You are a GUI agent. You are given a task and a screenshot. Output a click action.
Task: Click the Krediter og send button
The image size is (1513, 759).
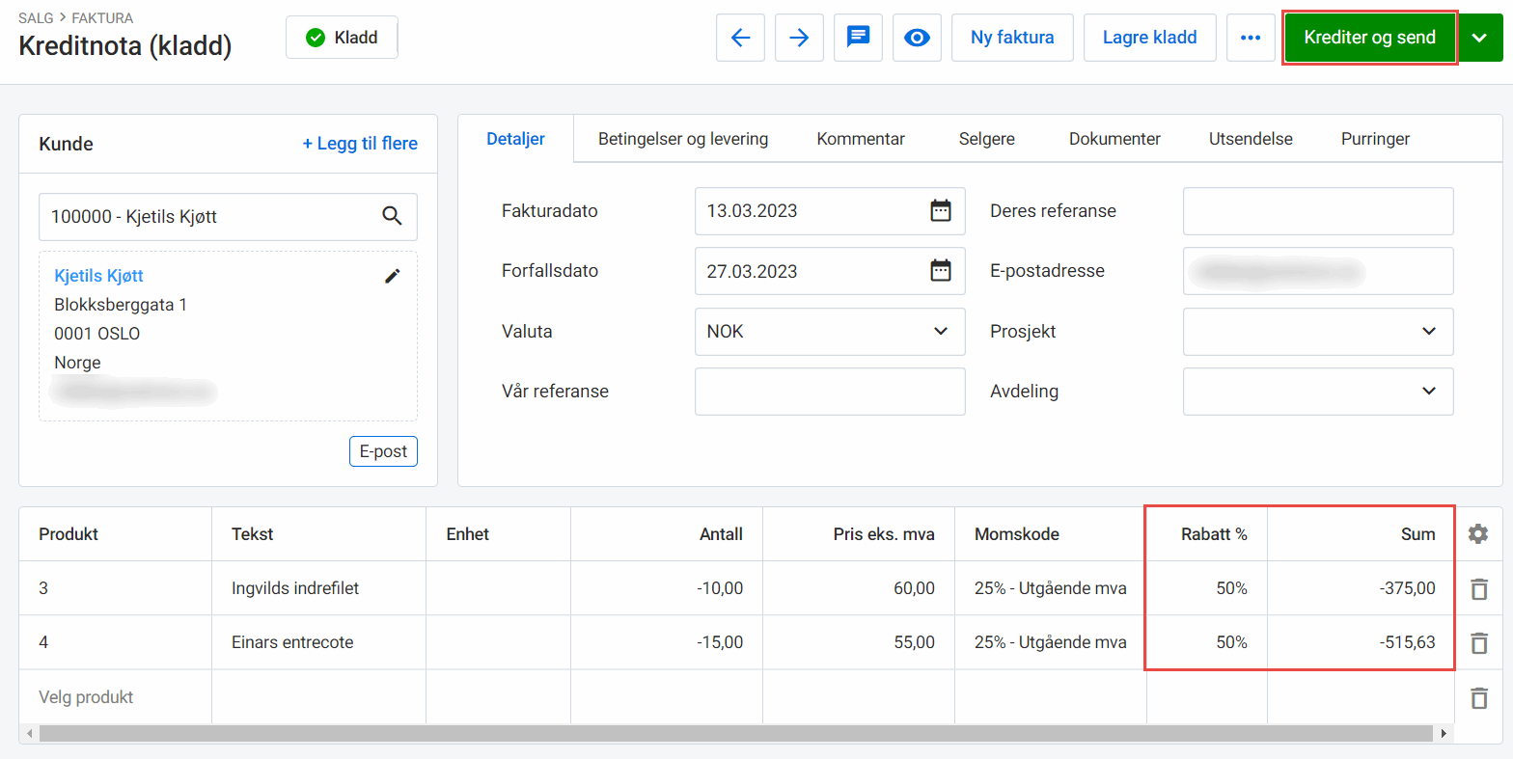click(1369, 38)
